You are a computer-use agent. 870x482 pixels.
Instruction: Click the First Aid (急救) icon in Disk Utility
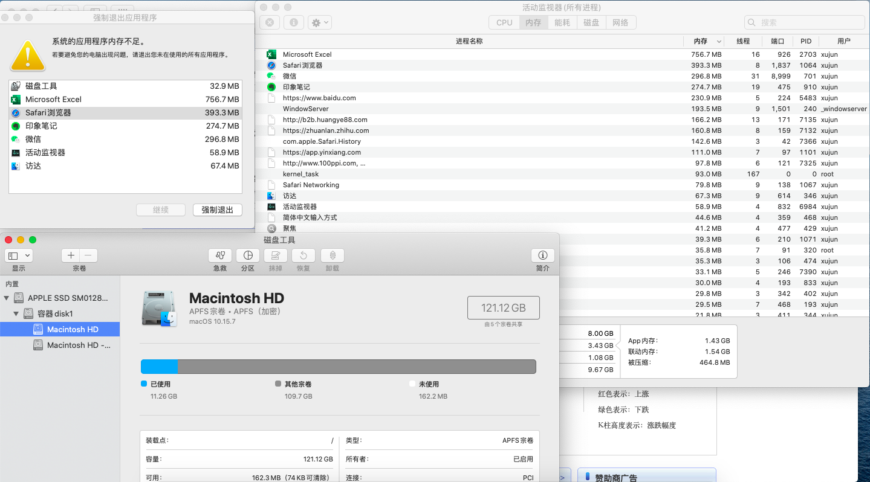[x=220, y=255]
